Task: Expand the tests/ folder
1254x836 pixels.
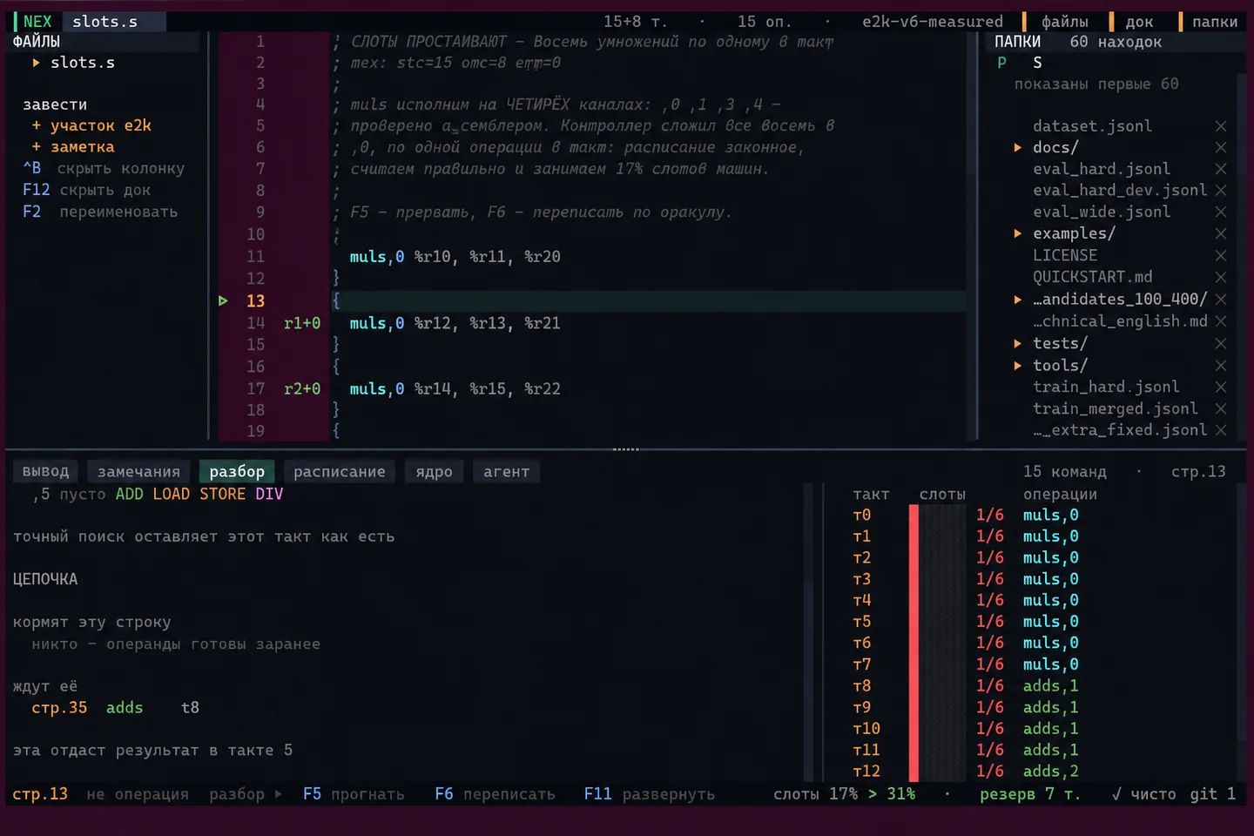Action: pyautogui.click(x=1017, y=344)
